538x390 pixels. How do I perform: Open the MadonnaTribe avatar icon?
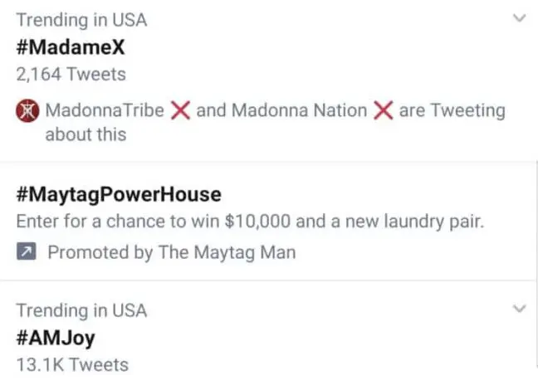[x=27, y=110]
